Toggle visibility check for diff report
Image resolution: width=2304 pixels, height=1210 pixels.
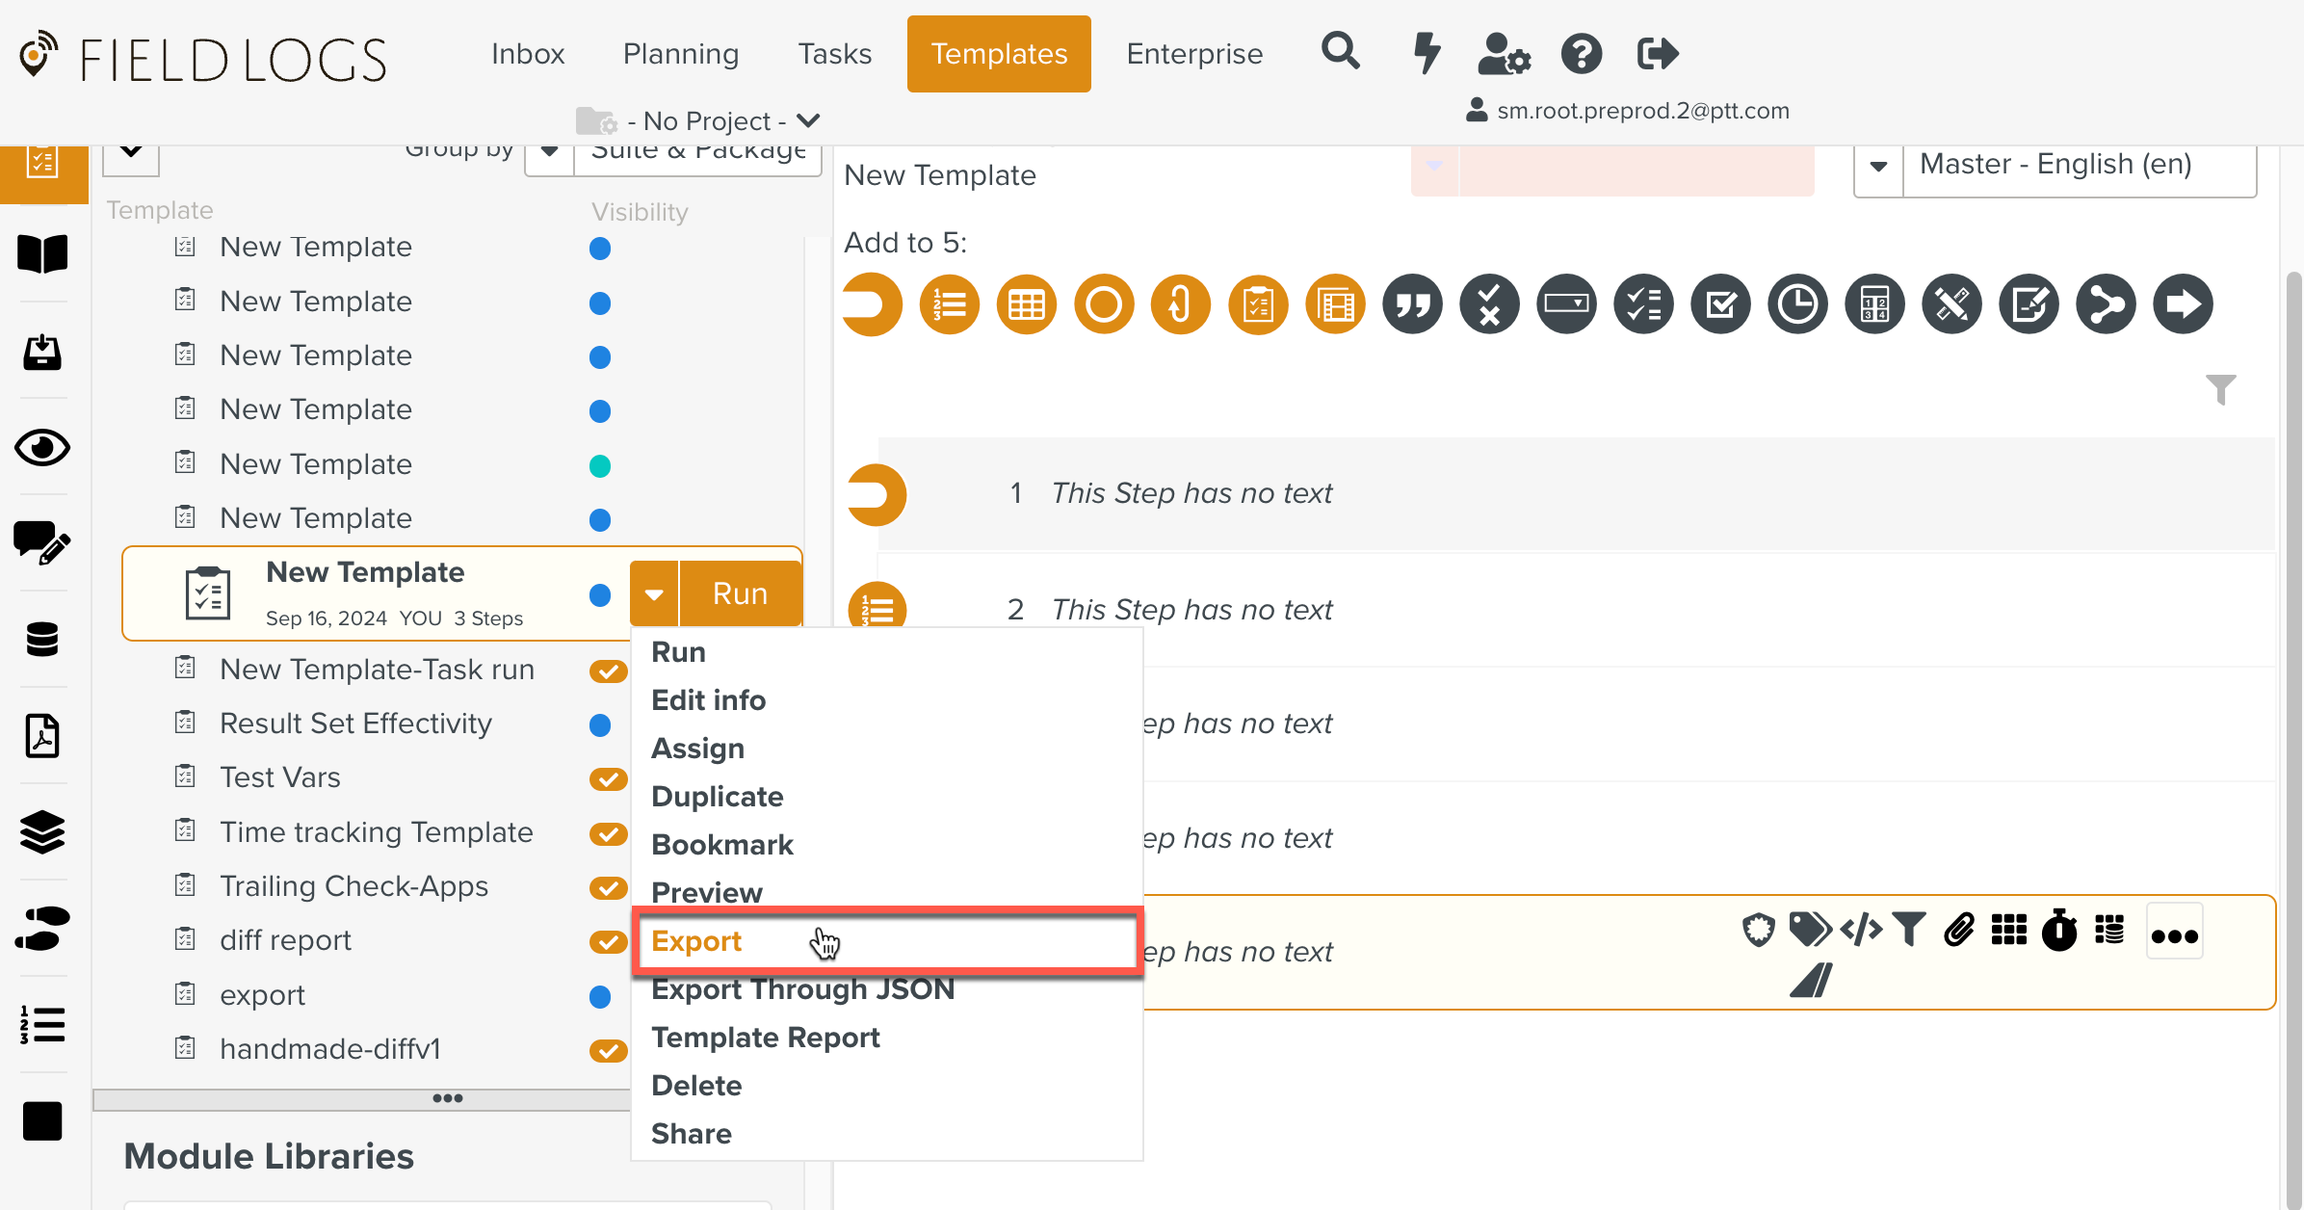pos(608,941)
